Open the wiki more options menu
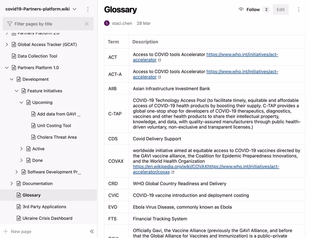 pos(88,9)
